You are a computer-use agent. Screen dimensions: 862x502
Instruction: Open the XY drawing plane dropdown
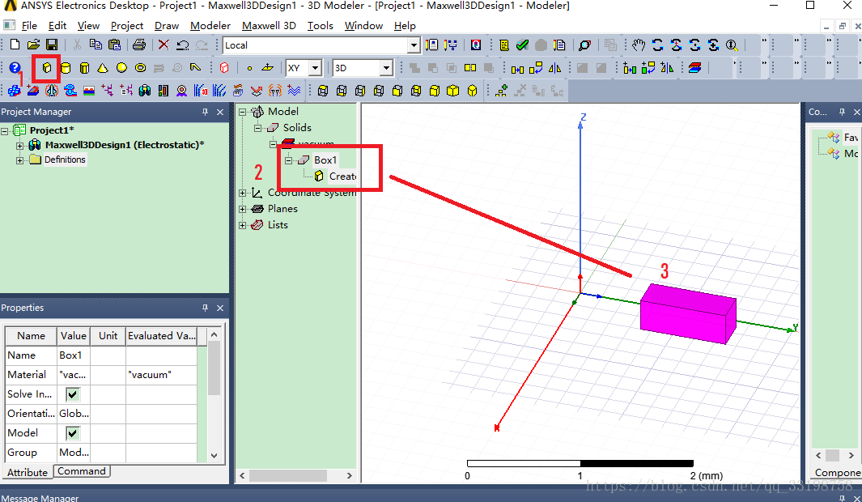(315, 69)
